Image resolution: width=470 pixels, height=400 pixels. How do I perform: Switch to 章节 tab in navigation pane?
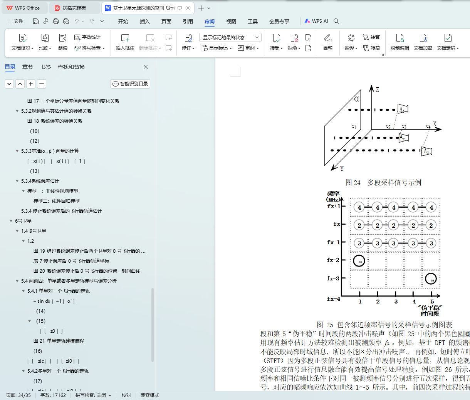28,67
